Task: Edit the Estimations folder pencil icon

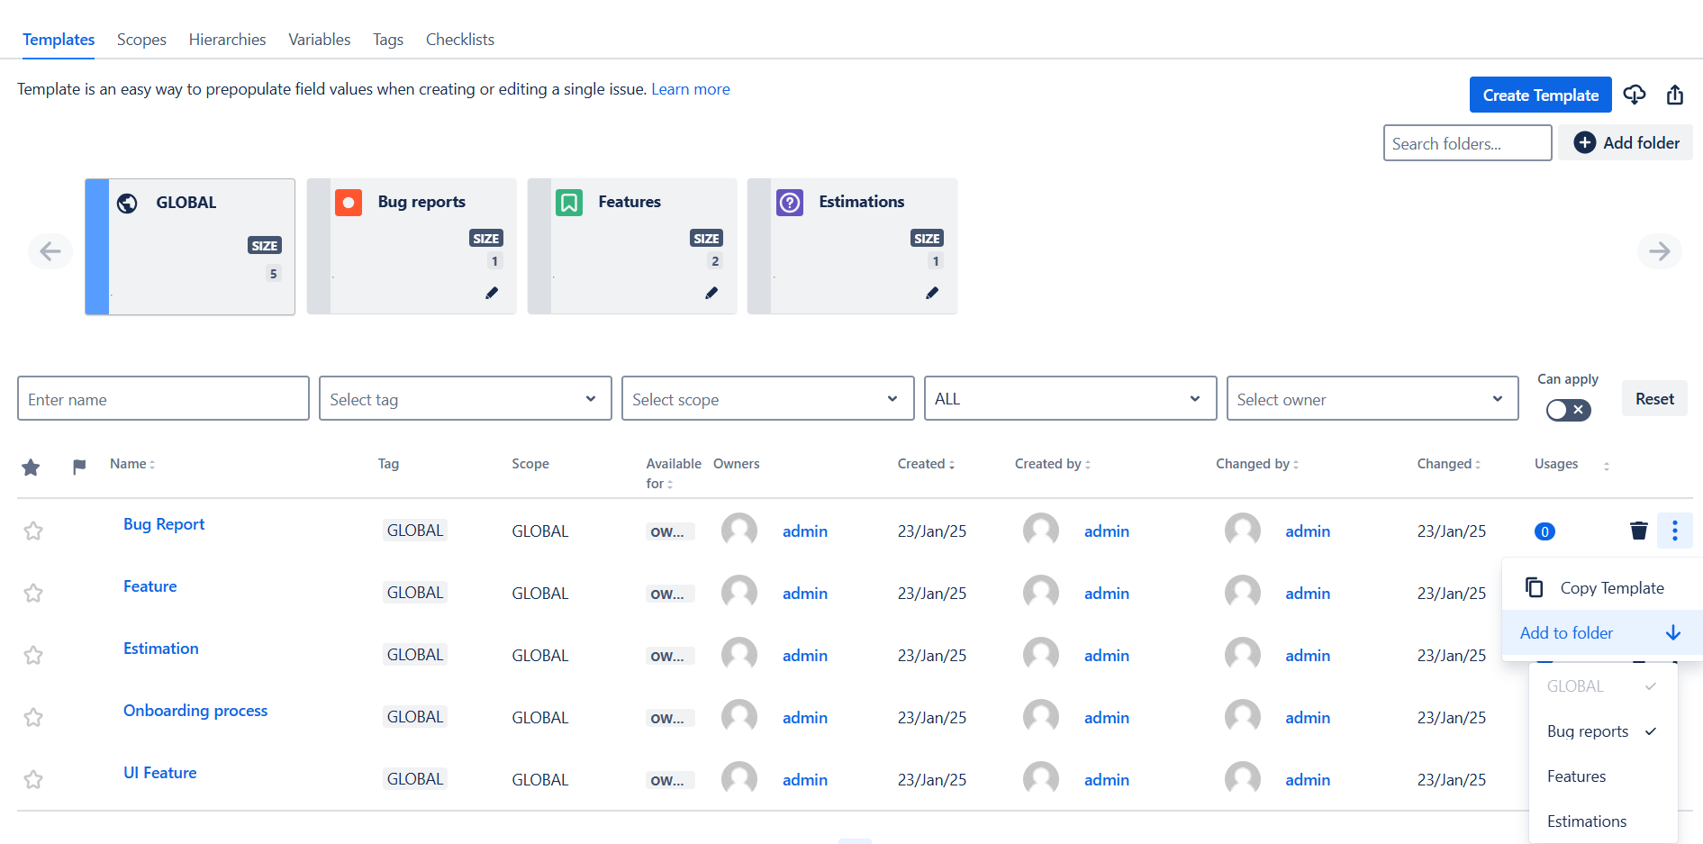Action: point(932,293)
